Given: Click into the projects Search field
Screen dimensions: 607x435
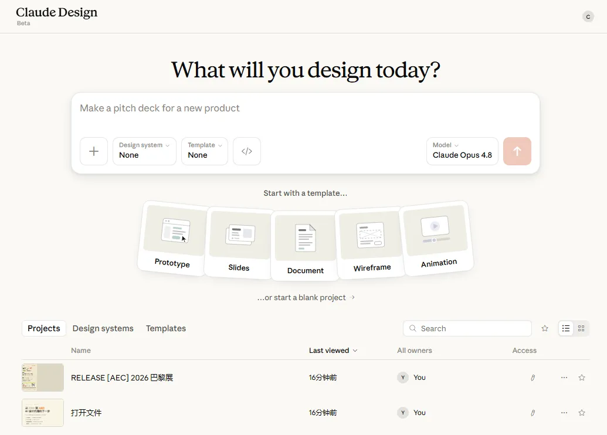Looking at the screenshot, I should 467,328.
